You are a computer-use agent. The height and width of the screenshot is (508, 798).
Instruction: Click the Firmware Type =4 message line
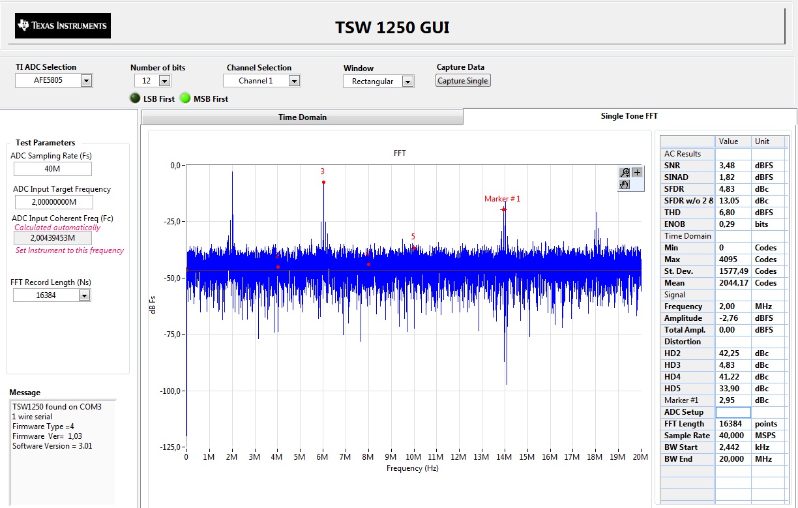pyautogui.click(x=43, y=426)
